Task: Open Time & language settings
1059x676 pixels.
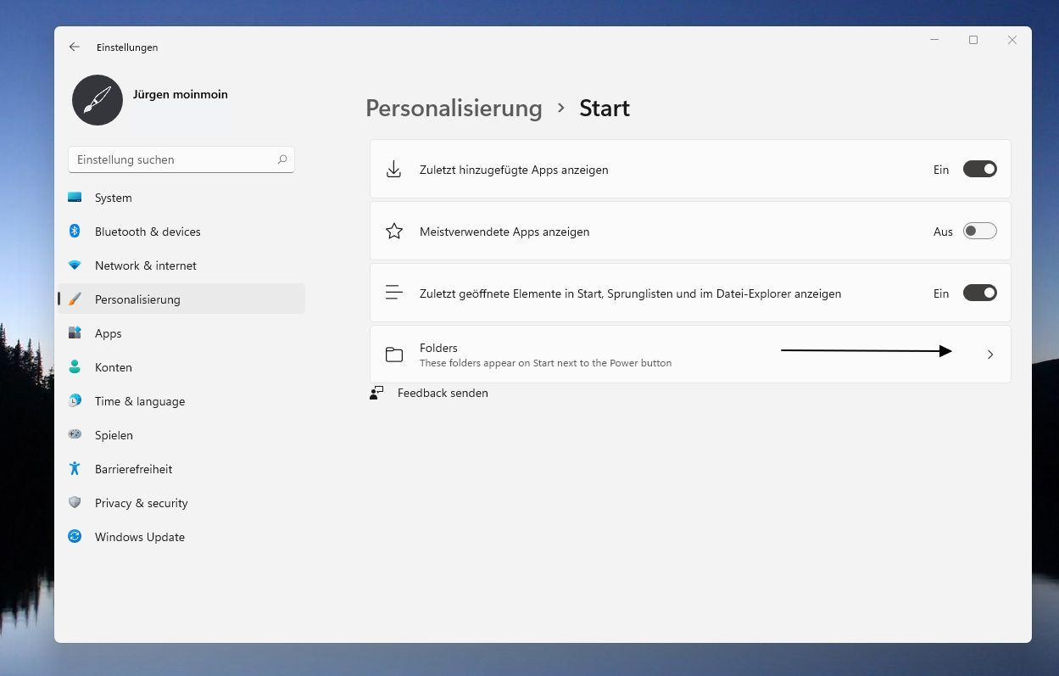Action: (140, 401)
